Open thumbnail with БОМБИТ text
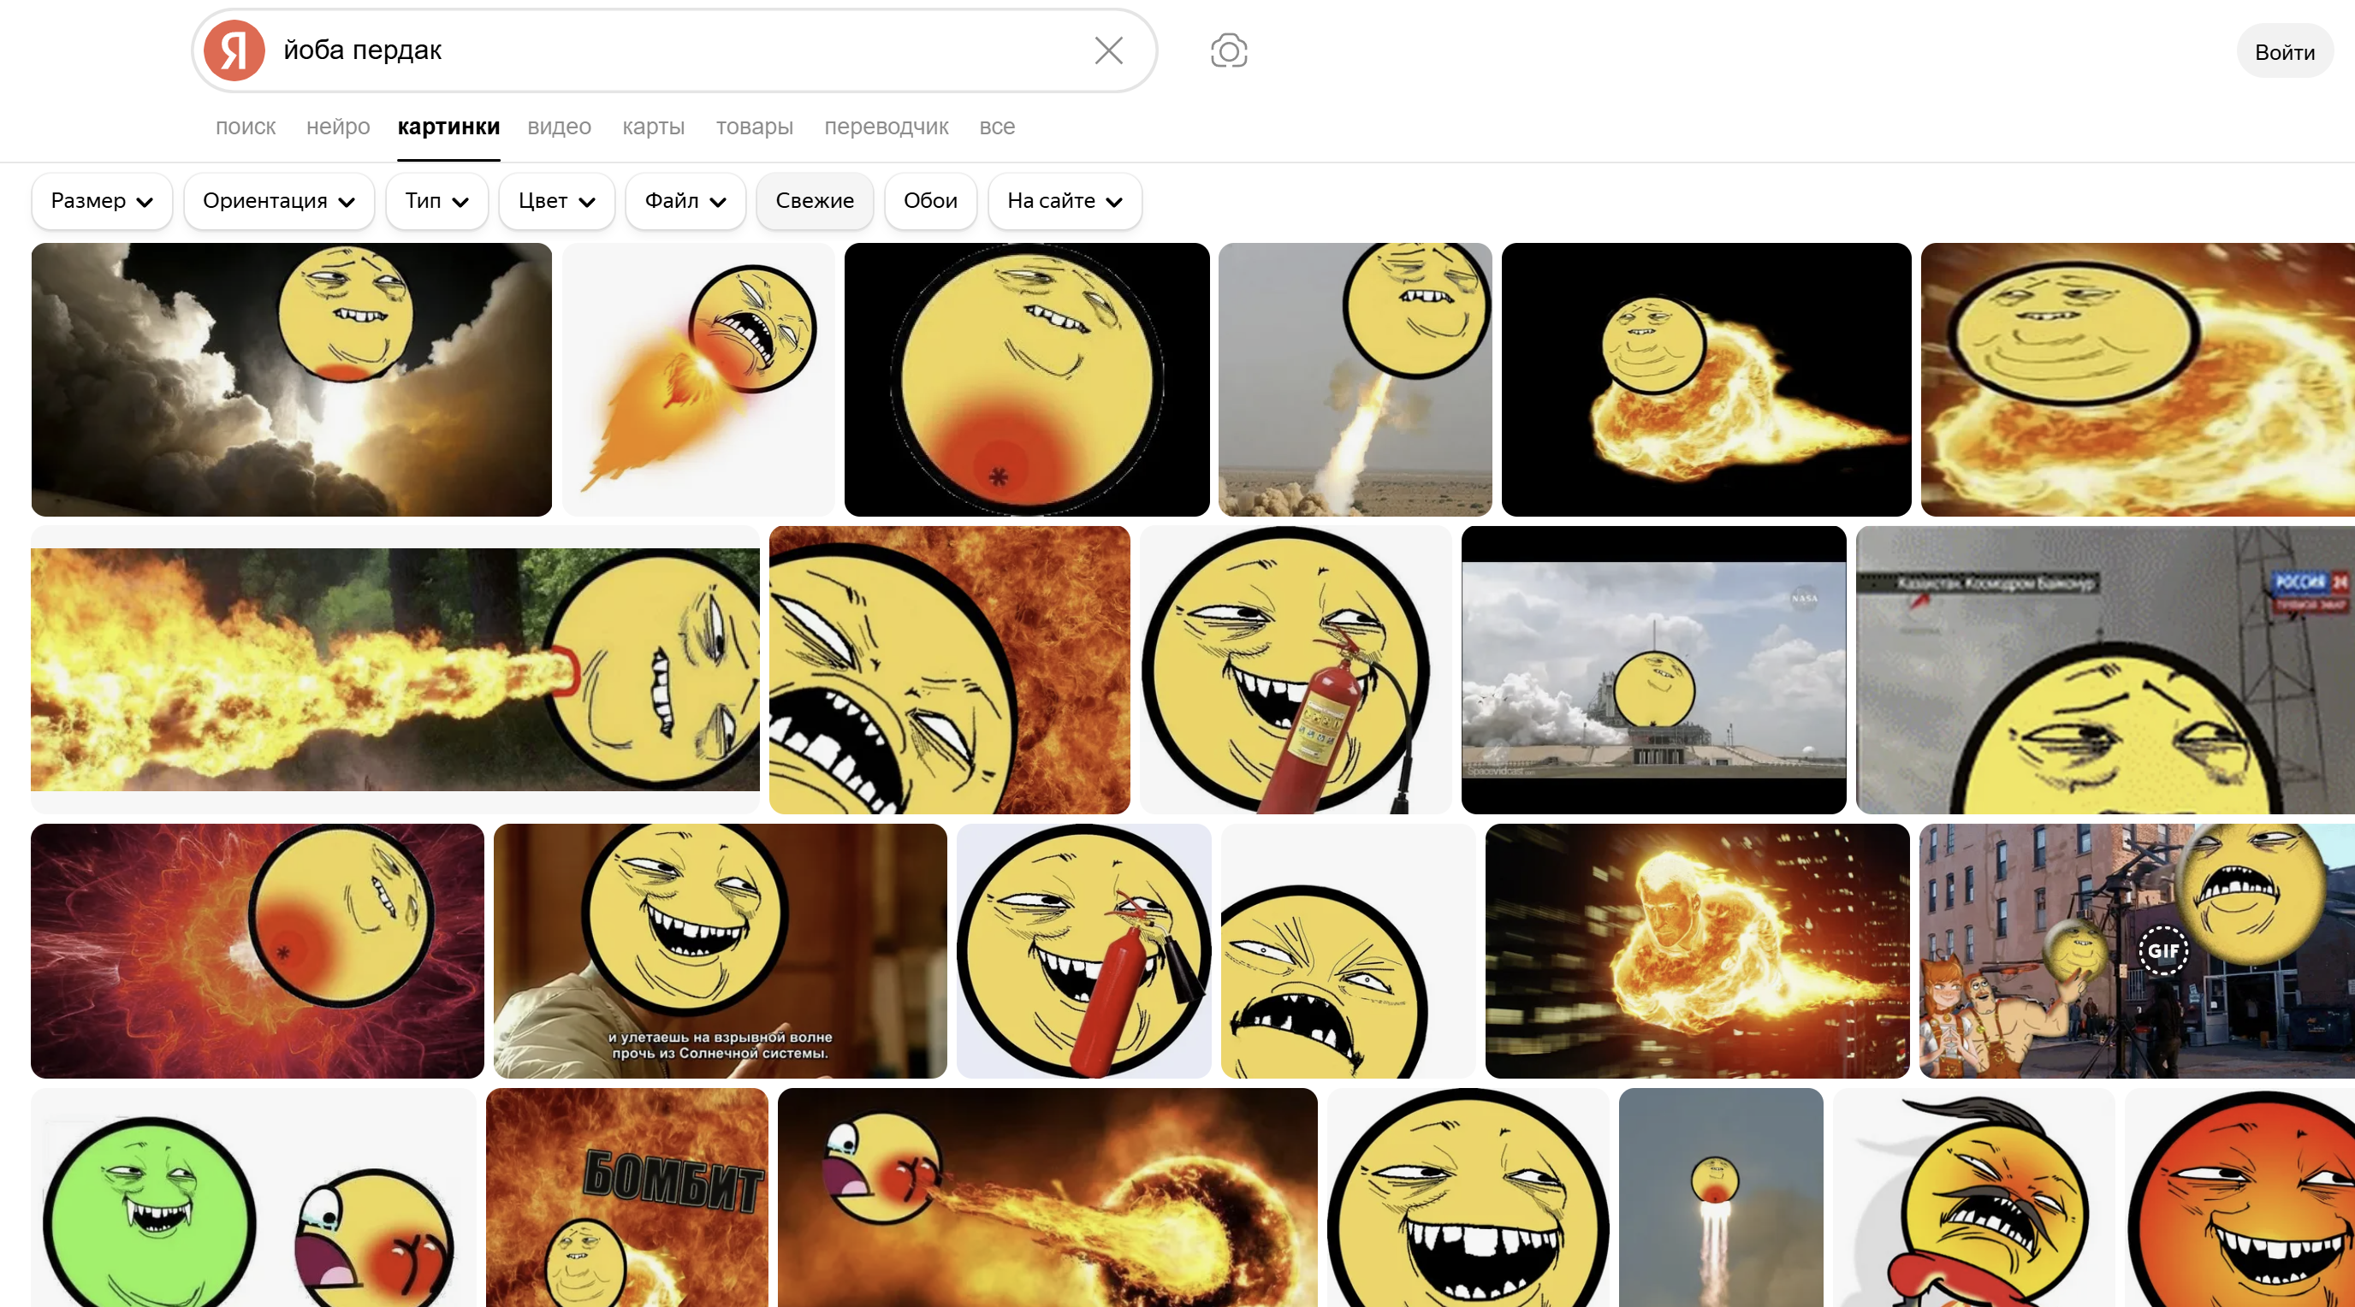 (x=626, y=1198)
